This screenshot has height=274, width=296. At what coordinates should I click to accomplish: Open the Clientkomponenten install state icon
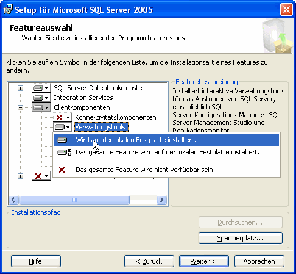(x=41, y=107)
